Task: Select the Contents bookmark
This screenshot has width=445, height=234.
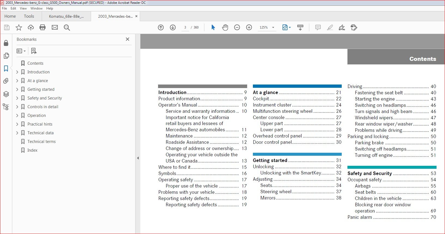Action: click(x=35, y=63)
